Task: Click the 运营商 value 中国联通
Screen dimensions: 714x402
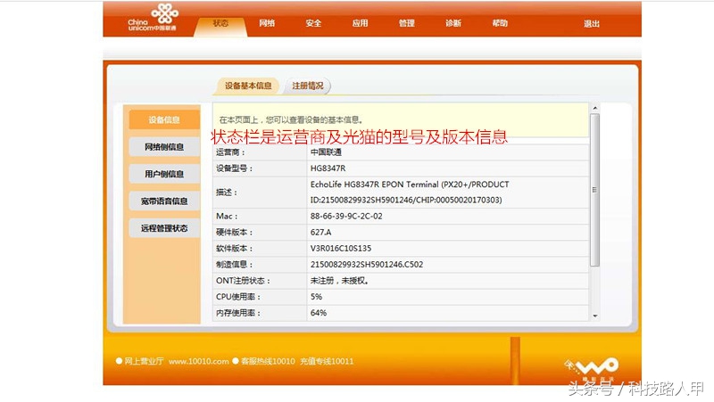Action: 326,152
